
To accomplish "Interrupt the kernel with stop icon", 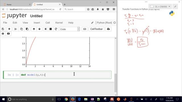I will pos(51,29).
